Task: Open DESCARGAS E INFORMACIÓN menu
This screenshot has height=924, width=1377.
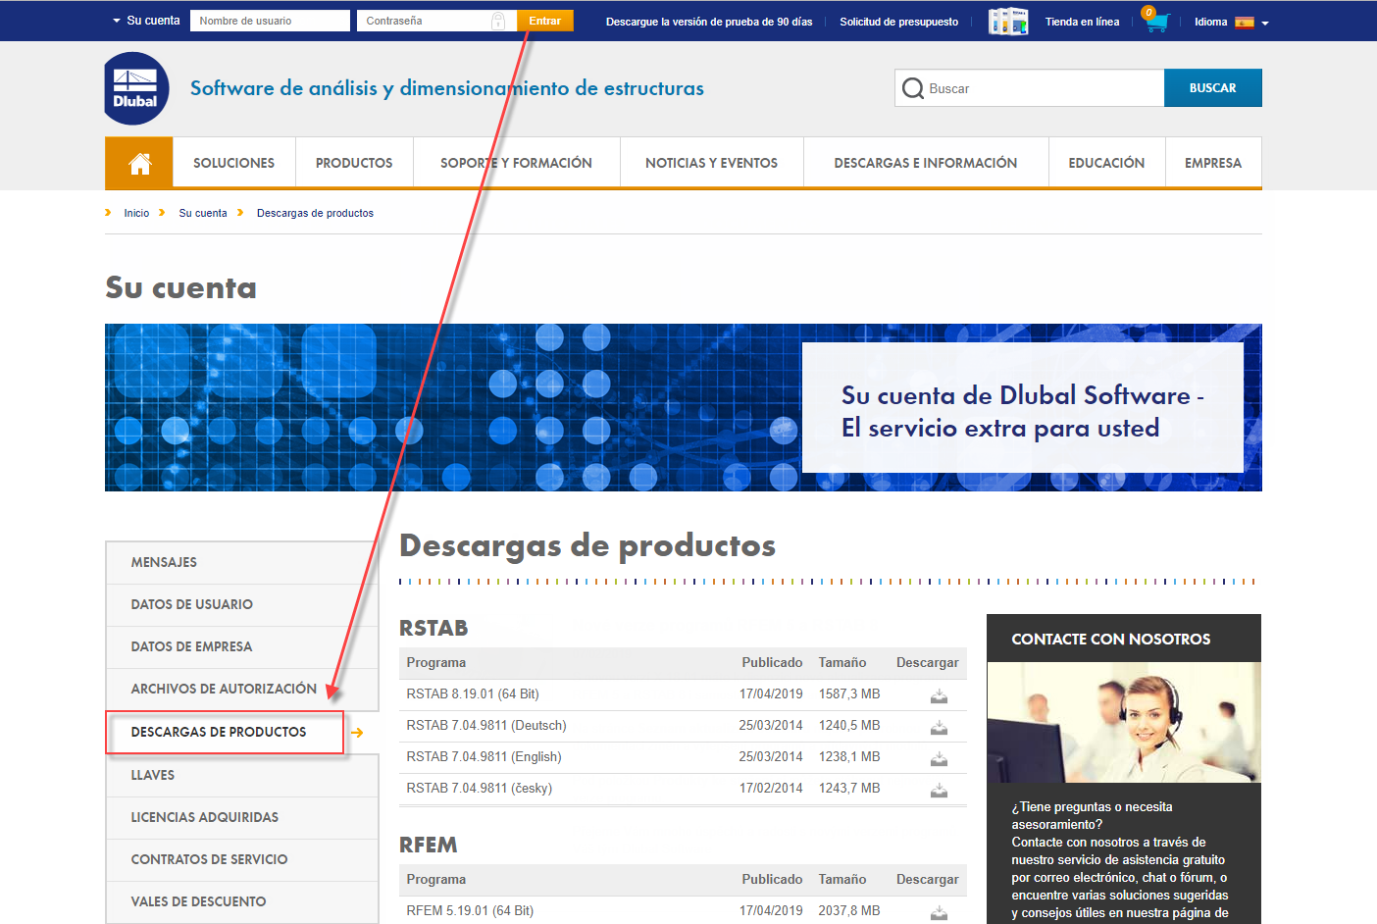Action: pyautogui.click(x=926, y=163)
